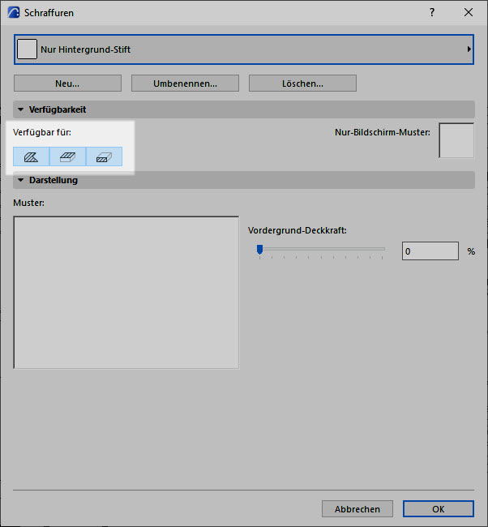The height and width of the screenshot is (527, 488).
Task: Toggle cut fill availability icon
Action: (x=104, y=156)
